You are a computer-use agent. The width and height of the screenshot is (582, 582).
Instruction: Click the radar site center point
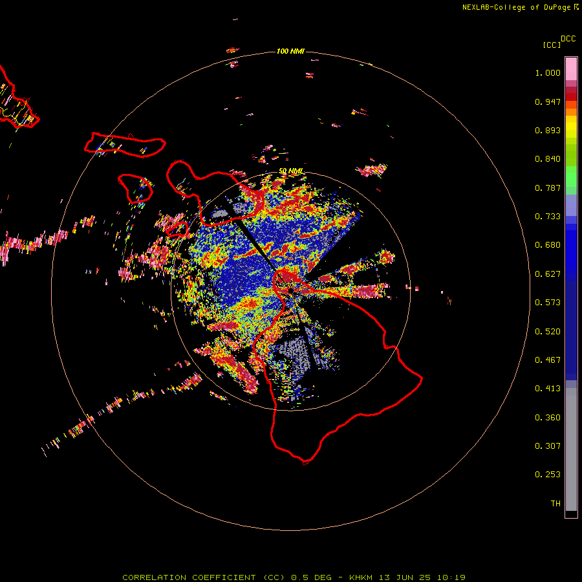pyautogui.click(x=291, y=290)
